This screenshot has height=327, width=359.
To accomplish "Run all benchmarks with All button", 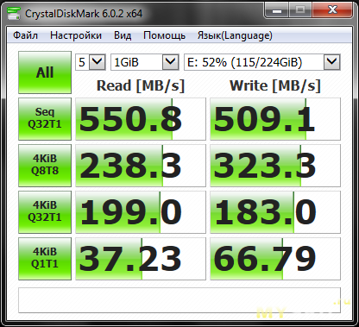I will [x=45, y=72].
